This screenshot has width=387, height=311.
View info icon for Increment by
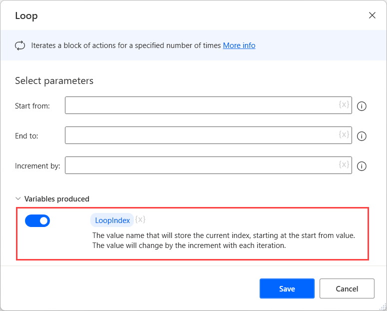click(x=363, y=166)
